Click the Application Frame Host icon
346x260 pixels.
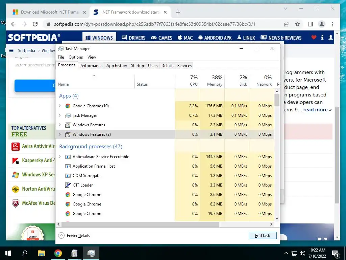(x=68, y=166)
